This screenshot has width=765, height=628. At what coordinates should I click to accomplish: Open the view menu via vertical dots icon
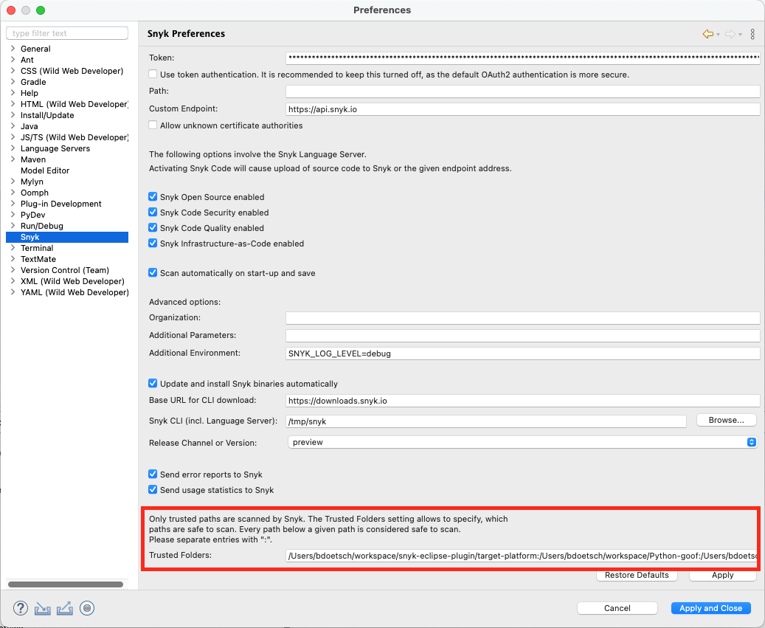click(752, 34)
